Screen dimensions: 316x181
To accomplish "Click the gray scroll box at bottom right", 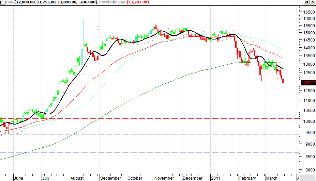I will pos(307,178).
